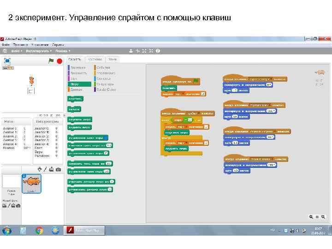The image size is (332, 249).
Task: Open direction dropdown showing 180
Action: click(x=272, y=111)
